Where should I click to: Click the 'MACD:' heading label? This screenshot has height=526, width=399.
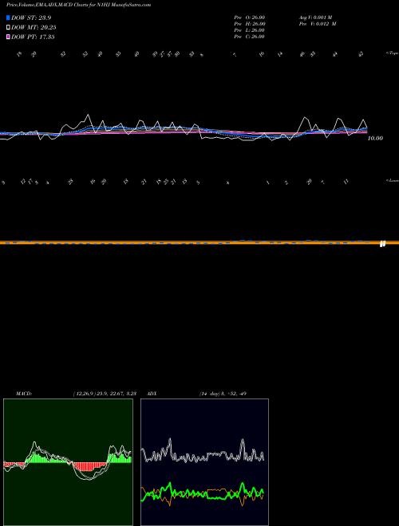click(23, 394)
